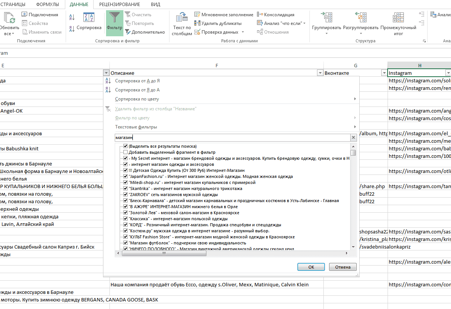The width and height of the screenshot is (451, 309).
Task: Open Текст по столбцам
Action: pos(182,24)
